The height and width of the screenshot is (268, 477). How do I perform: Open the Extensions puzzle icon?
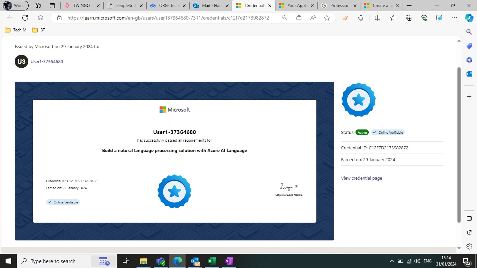(361, 18)
